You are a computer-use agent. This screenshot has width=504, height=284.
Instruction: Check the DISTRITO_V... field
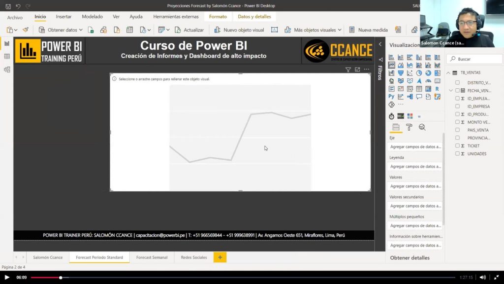pyautogui.click(x=457, y=83)
